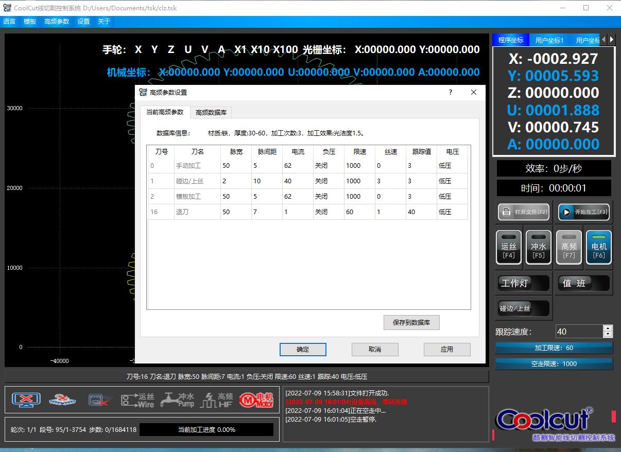Click the 跟踪速度 value field

579,332
